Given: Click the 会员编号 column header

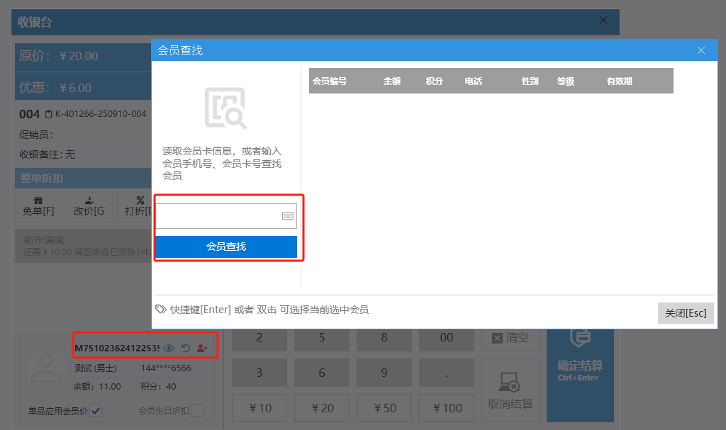Looking at the screenshot, I should (x=330, y=81).
